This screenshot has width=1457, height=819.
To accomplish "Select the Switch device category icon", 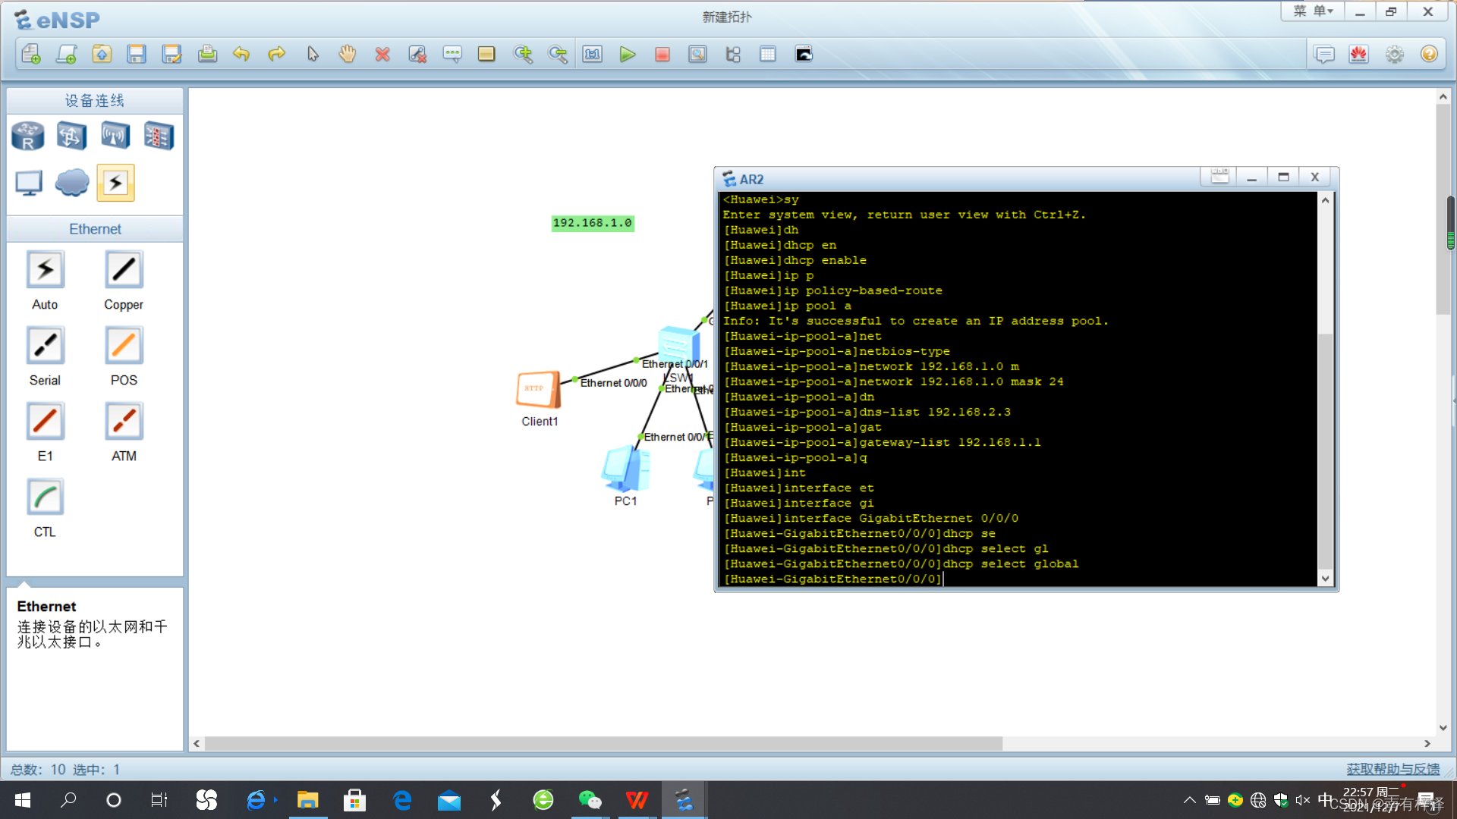I will click(71, 136).
